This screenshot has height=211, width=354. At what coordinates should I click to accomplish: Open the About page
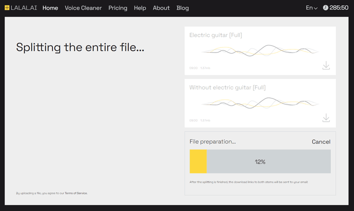161,8
